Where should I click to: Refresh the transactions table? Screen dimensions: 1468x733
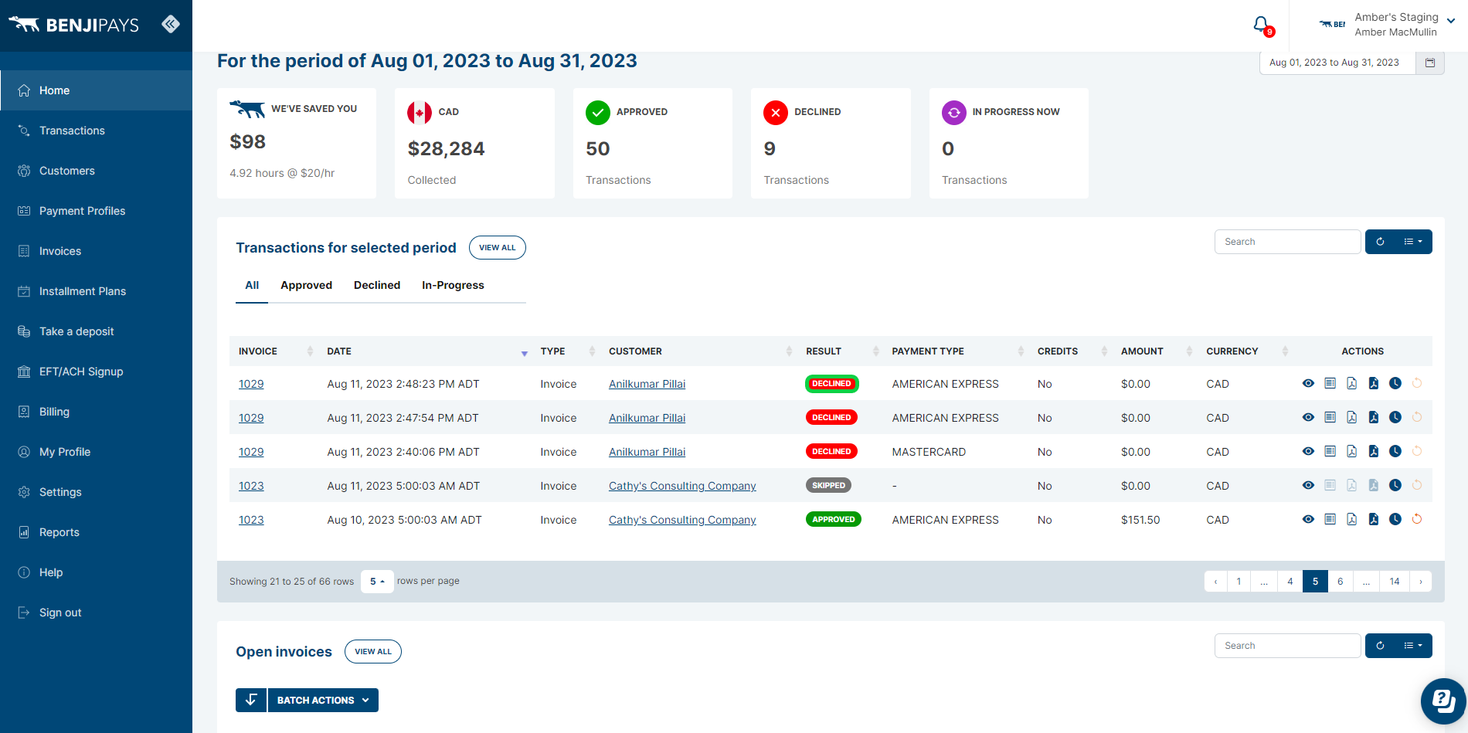(x=1380, y=242)
